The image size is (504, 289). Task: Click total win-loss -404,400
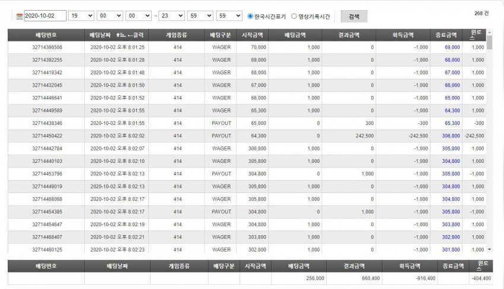481,278
